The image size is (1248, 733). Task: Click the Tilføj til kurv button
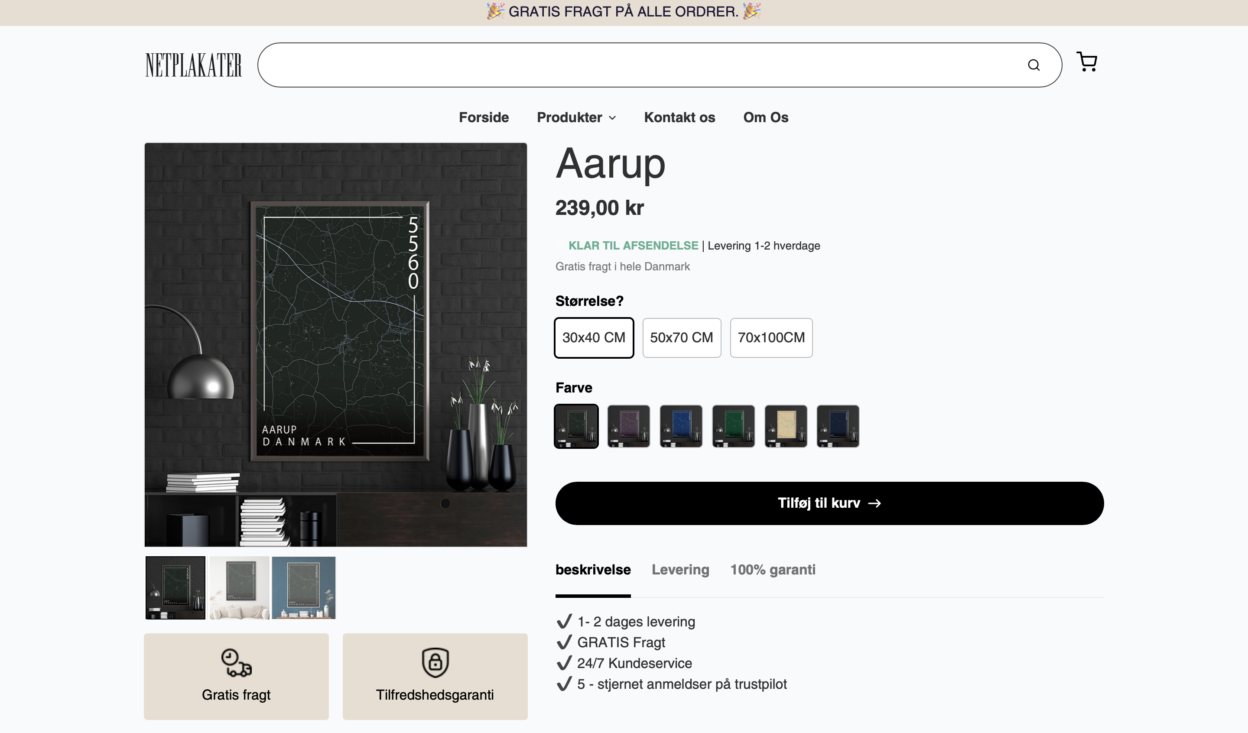point(829,503)
